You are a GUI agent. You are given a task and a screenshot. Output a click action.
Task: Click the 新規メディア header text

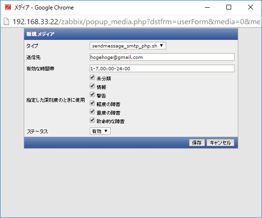click(x=40, y=34)
